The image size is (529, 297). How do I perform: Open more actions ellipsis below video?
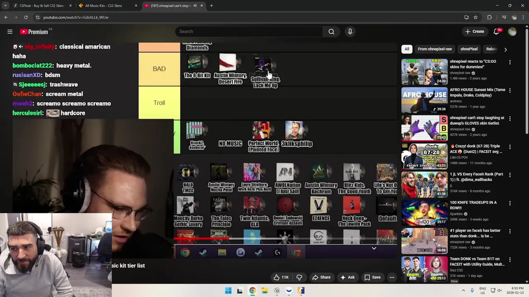[x=392, y=277]
